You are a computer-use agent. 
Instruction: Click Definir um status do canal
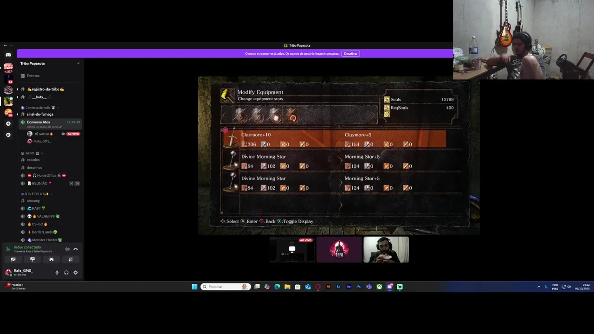[44, 127]
